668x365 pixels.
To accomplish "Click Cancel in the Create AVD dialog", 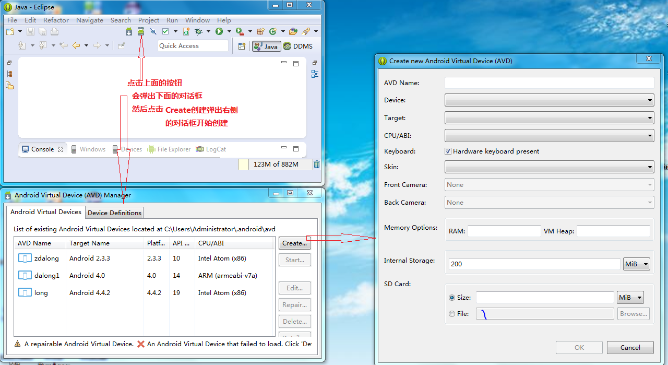I will tap(630, 347).
